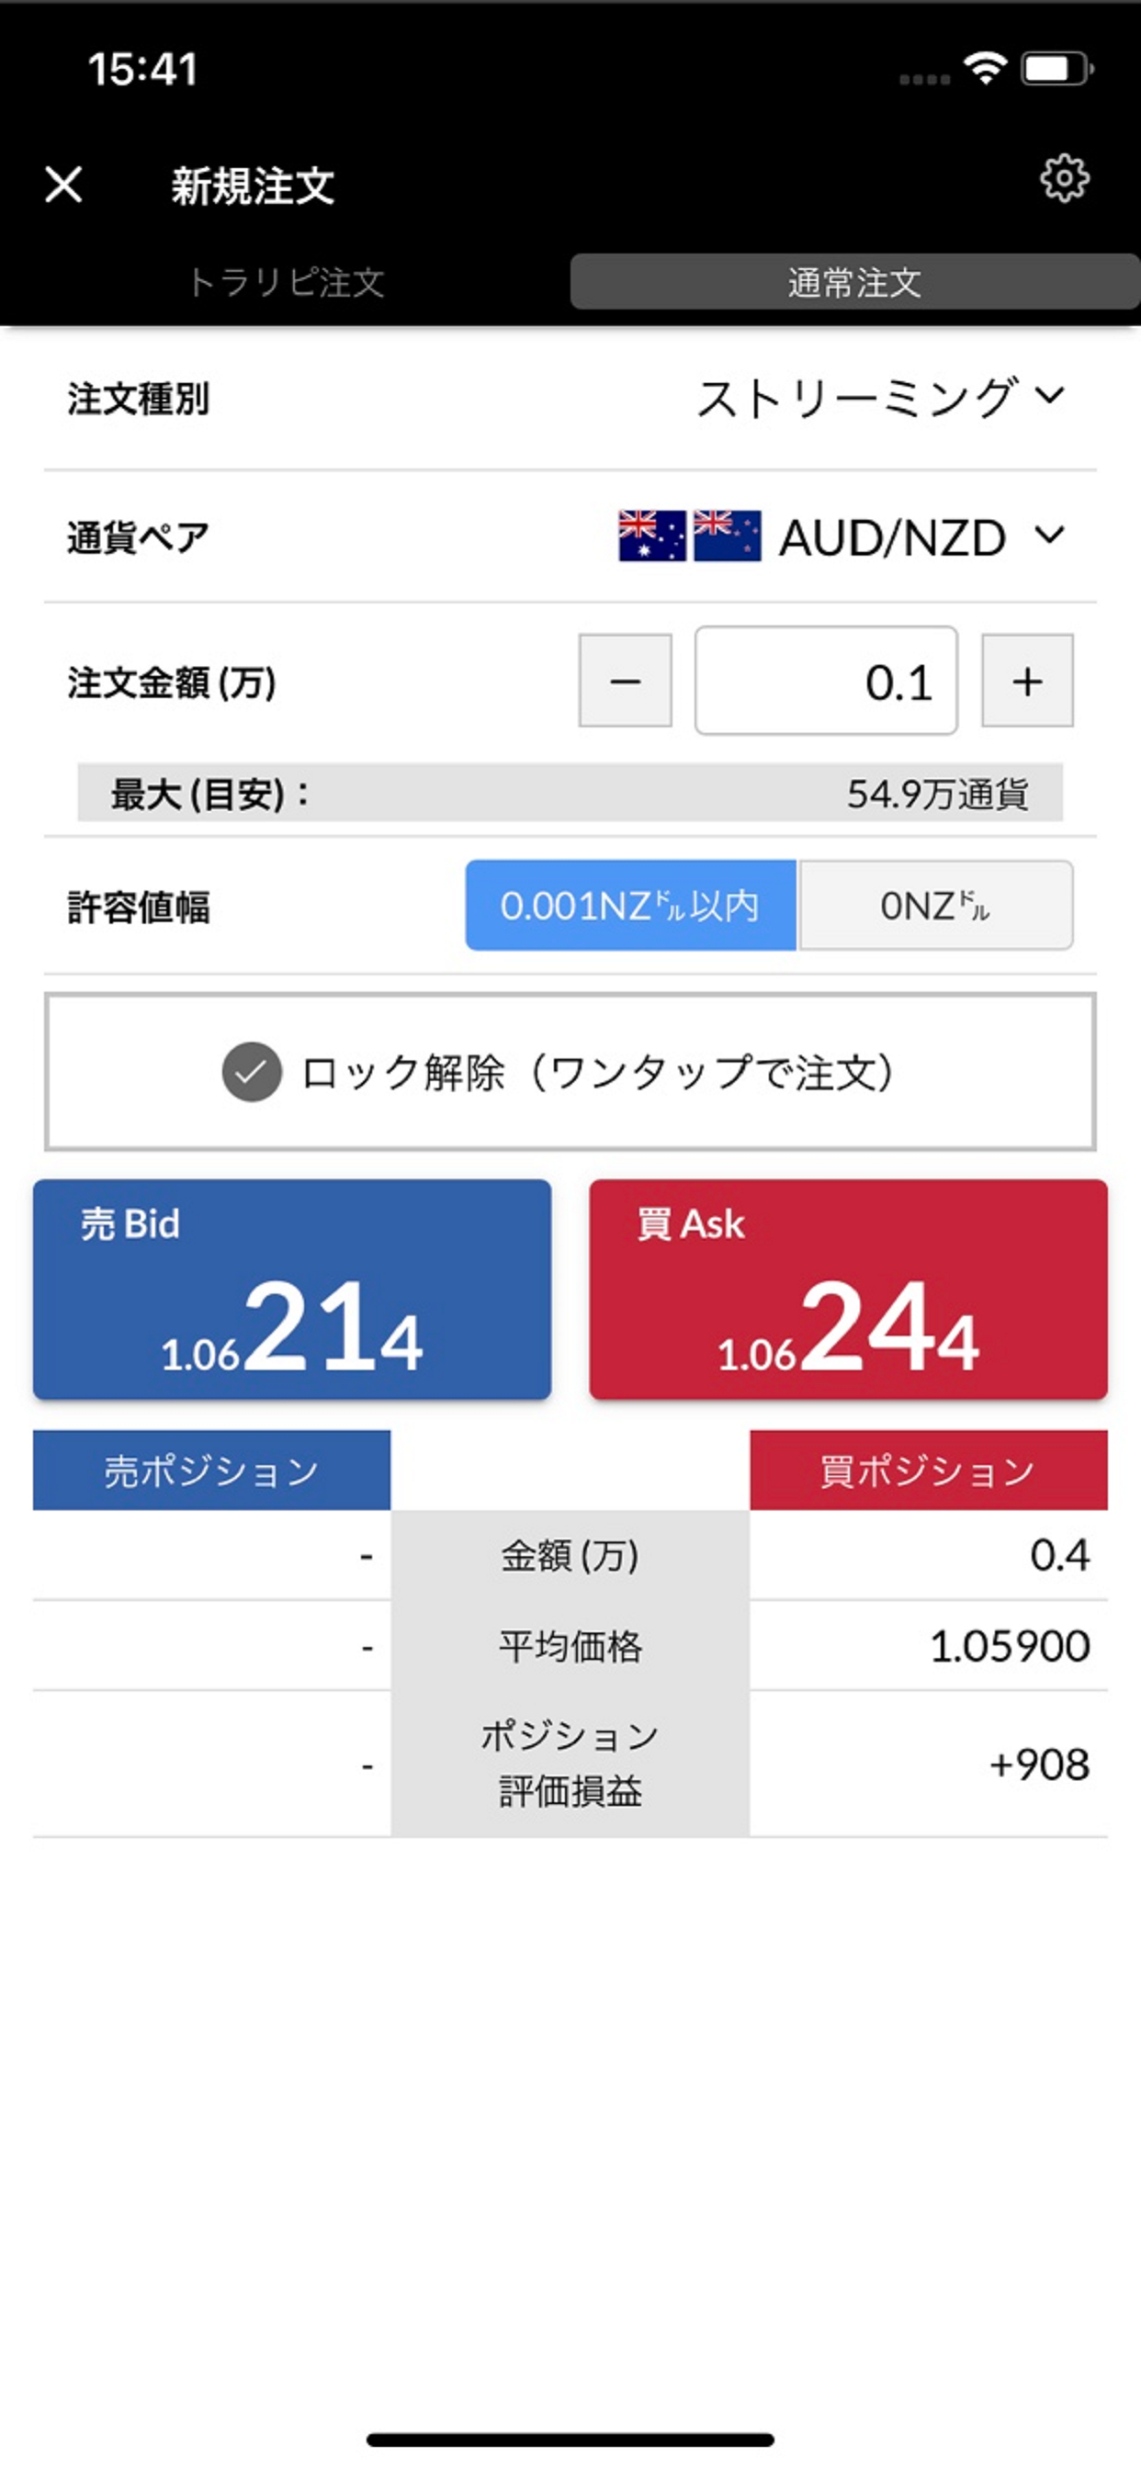Close the 新規注文 screen with the X
The height and width of the screenshot is (2469, 1141).
(62, 184)
